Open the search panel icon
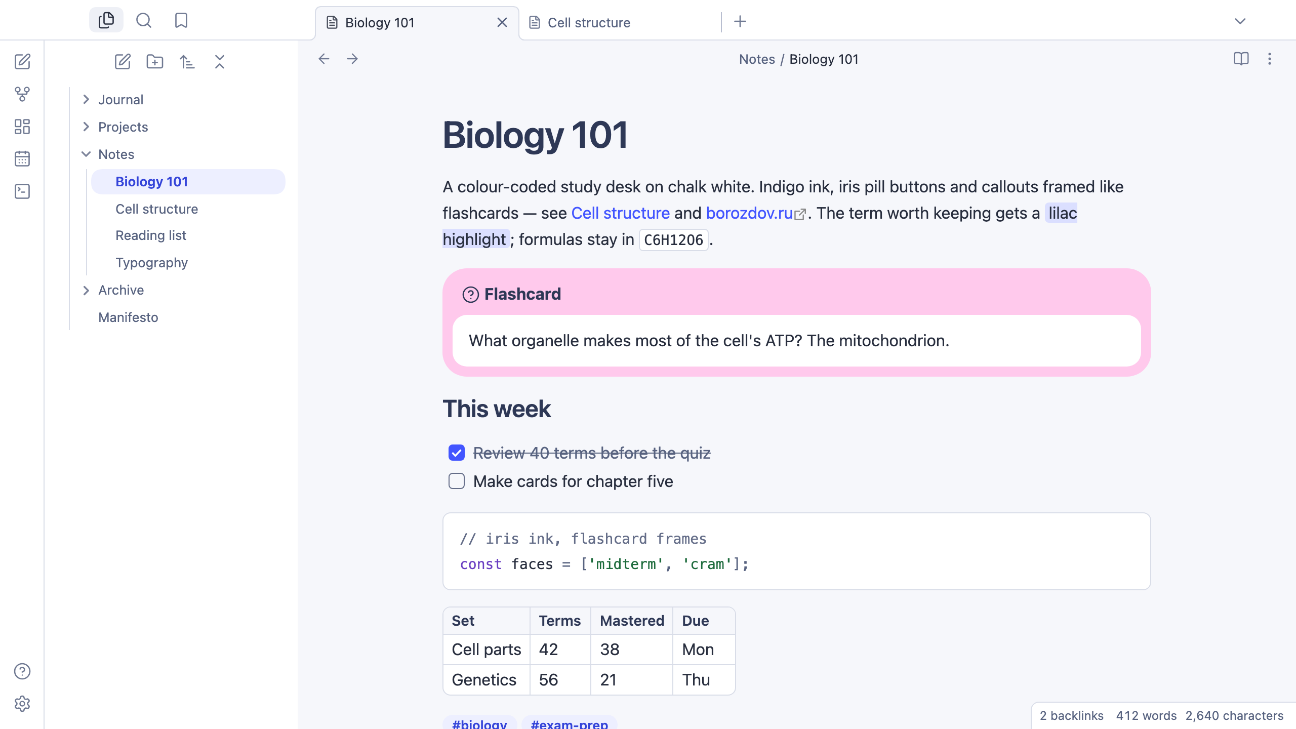The image size is (1296, 729). click(x=144, y=20)
